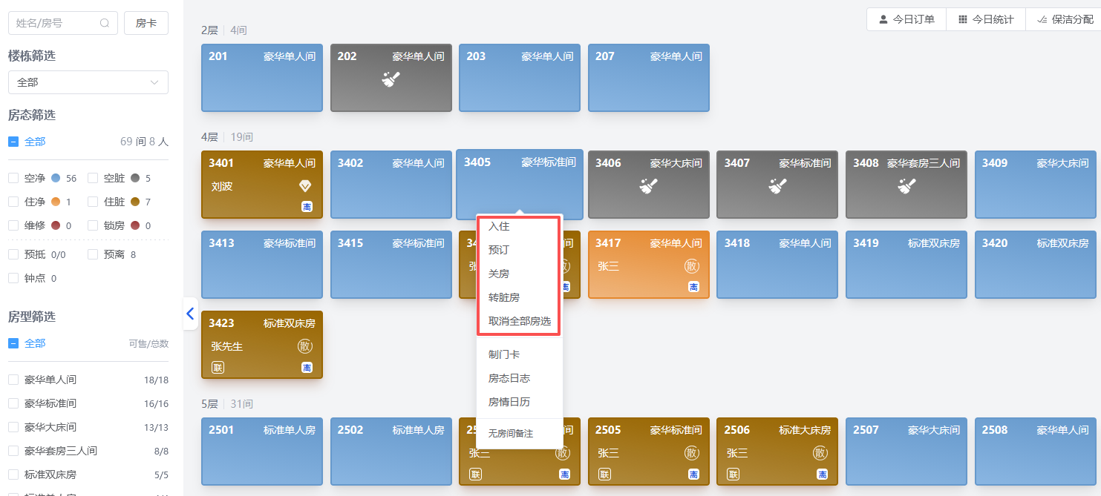Open the 楼栋筛选 building dropdown
This screenshot has width=1101, height=496.
(x=88, y=82)
